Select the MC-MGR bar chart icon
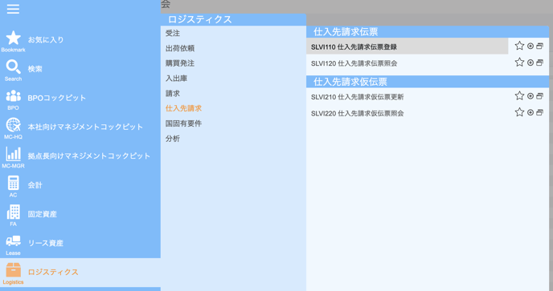This screenshot has width=553, height=291. click(x=14, y=154)
